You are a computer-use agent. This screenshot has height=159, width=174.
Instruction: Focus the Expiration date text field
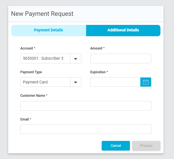point(116,82)
